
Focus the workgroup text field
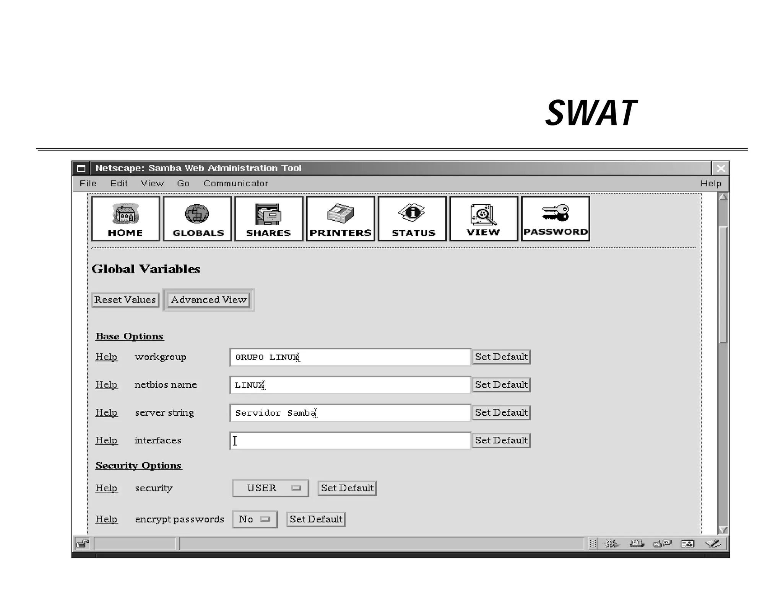tap(350, 357)
